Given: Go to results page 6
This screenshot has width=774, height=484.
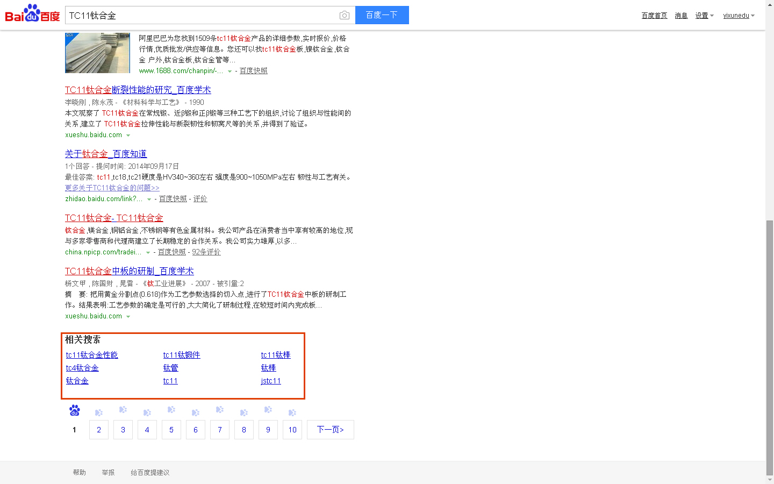Looking at the screenshot, I should point(196,430).
